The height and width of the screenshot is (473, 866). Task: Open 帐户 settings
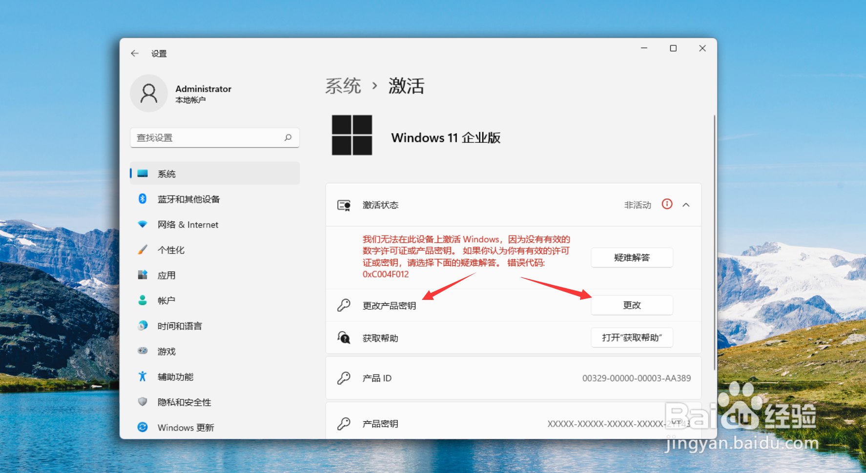coord(215,300)
